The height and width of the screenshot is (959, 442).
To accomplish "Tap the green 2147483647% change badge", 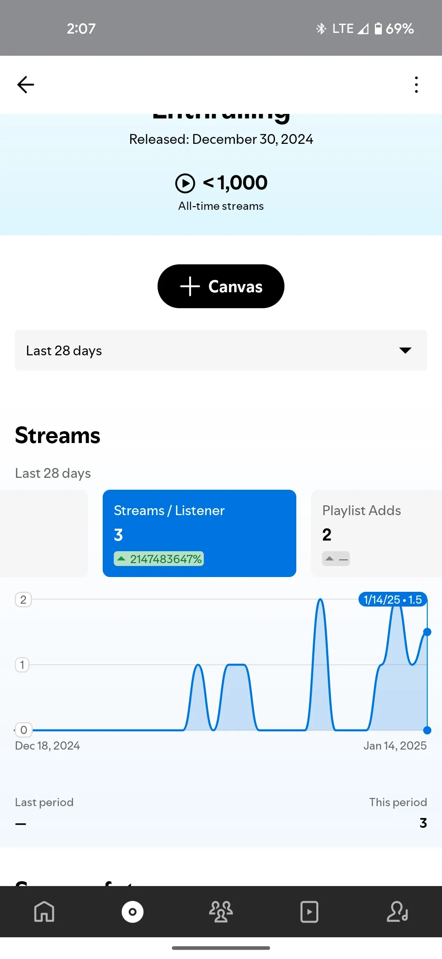I will (x=159, y=559).
